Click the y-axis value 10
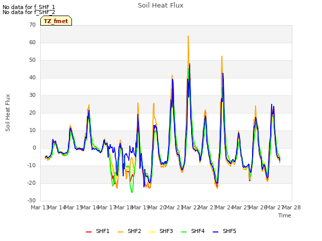322x241 pixels. (x=32, y=131)
